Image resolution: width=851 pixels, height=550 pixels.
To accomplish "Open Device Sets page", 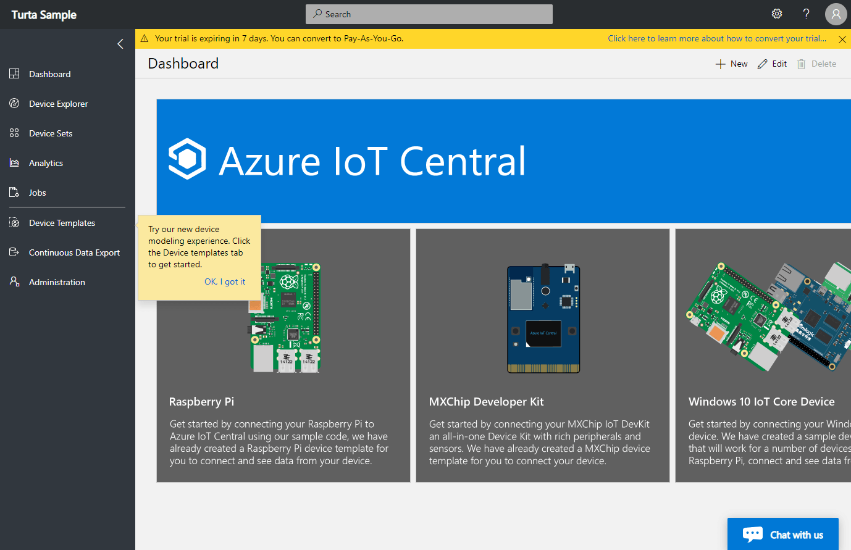I will (x=51, y=133).
